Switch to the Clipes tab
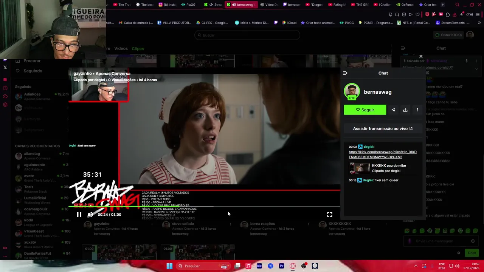484x272 pixels. point(138,48)
